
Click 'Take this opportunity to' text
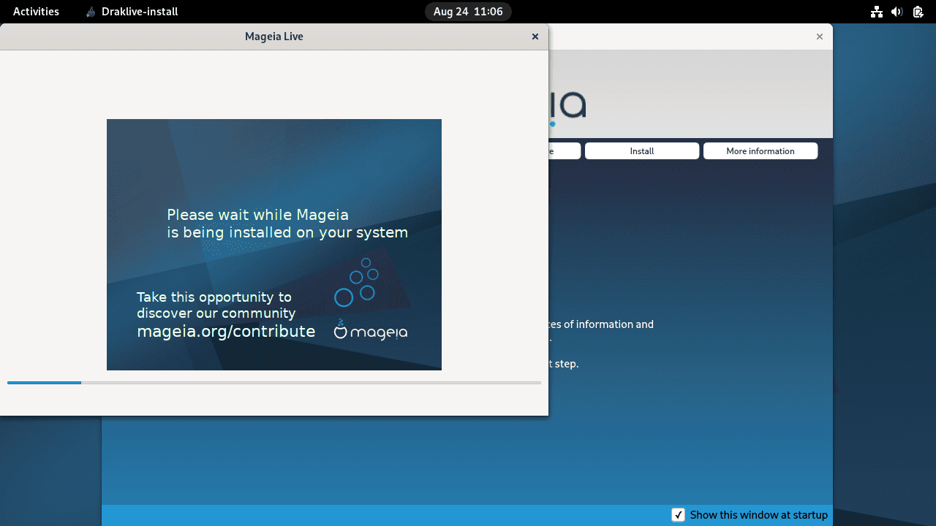click(x=214, y=297)
